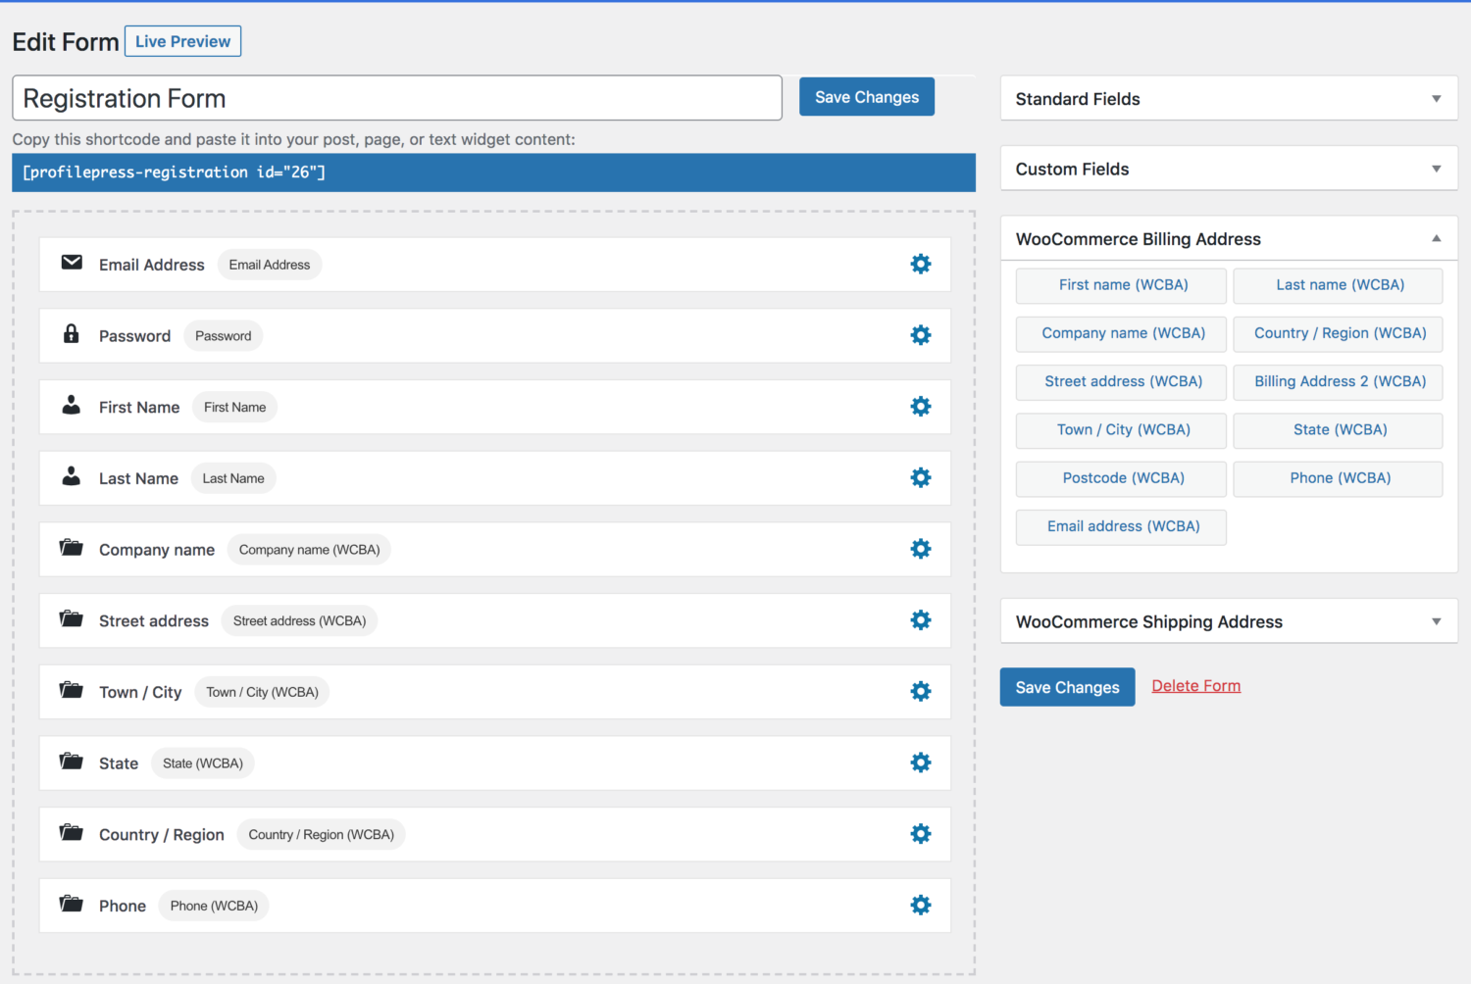Viewport: 1471px width, 984px height.
Task: Add State (WCBA) field button
Action: coord(1339,429)
